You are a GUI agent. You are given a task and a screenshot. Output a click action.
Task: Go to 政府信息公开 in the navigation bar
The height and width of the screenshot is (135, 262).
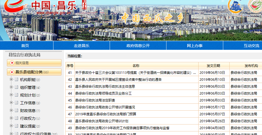click(x=138, y=46)
